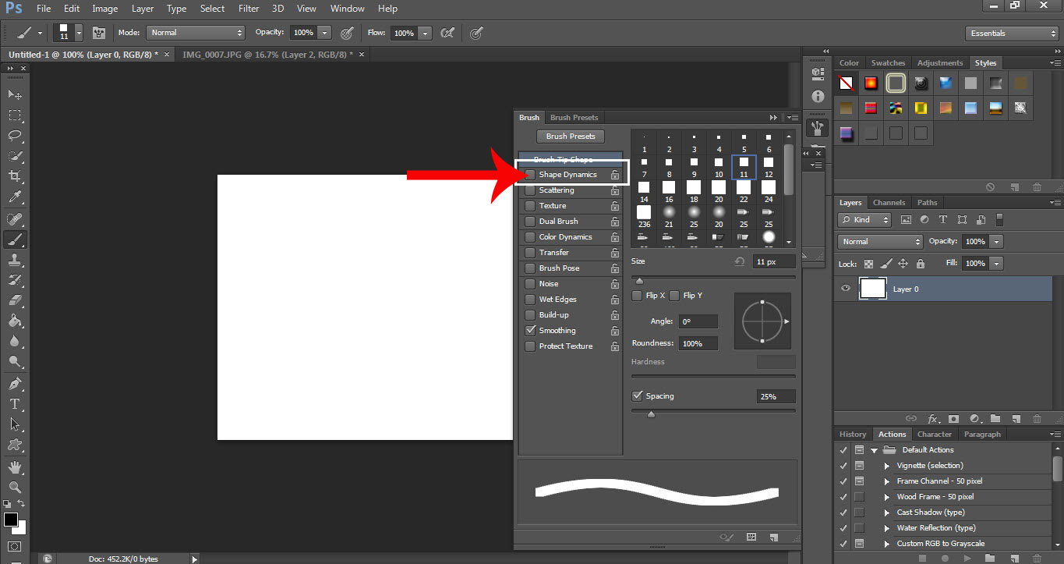Select the Zoom tool in toolbar
The width and height of the screenshot is (1064, 564).
click(15, 487)
